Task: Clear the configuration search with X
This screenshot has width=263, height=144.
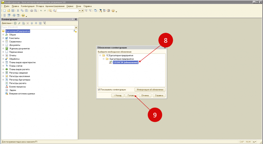Action: tap(76, 27)
